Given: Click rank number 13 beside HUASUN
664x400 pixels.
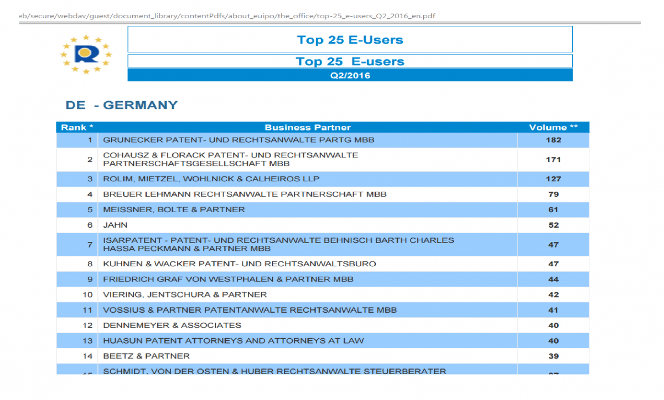Looking at the screenshot, I should [87, 340].
